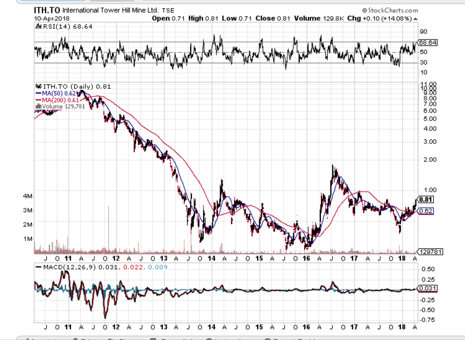
Task: Click the Chg +0.10 (+14.08%) value
Action: pyautogui.click(x=380, y=18)
